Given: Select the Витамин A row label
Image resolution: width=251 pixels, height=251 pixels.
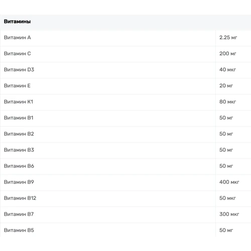Looking at the screenshot, I should click(18, 38).
